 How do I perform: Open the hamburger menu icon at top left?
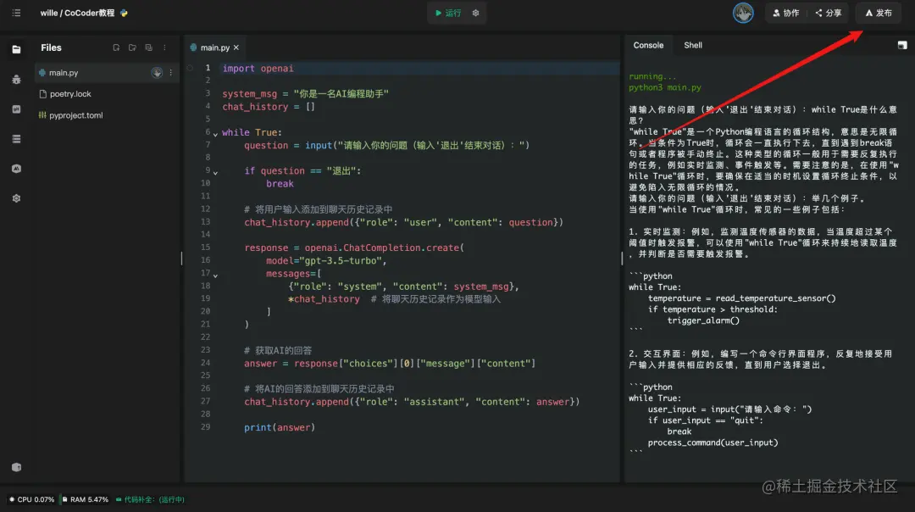pyautogui.click(x=16, y=13)
